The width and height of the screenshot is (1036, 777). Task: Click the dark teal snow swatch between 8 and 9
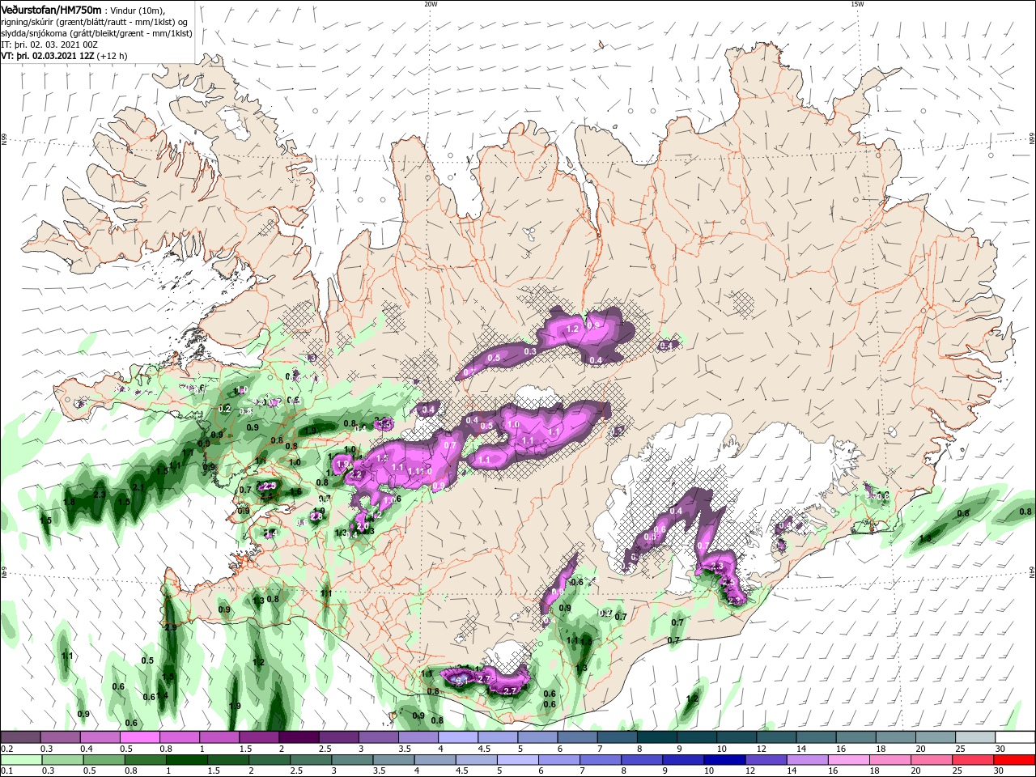pos(656,737)
